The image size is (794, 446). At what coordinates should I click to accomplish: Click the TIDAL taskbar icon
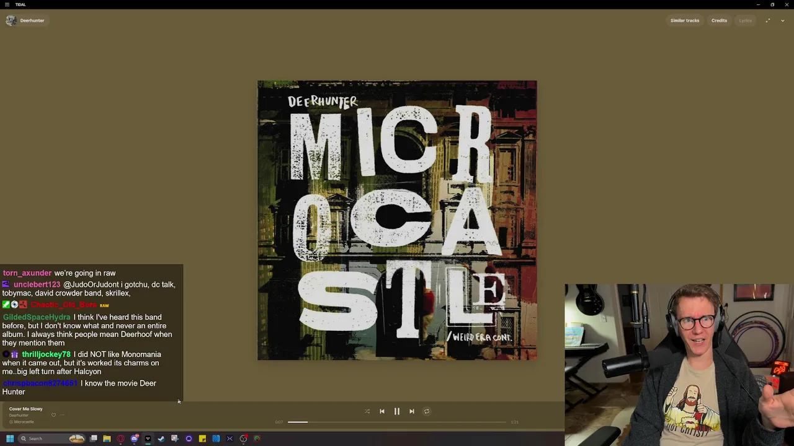click(x=148, y=439)
